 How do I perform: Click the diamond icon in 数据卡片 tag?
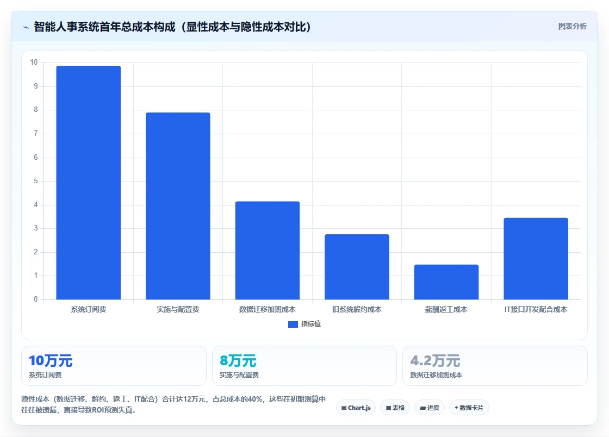pos(456,408)
